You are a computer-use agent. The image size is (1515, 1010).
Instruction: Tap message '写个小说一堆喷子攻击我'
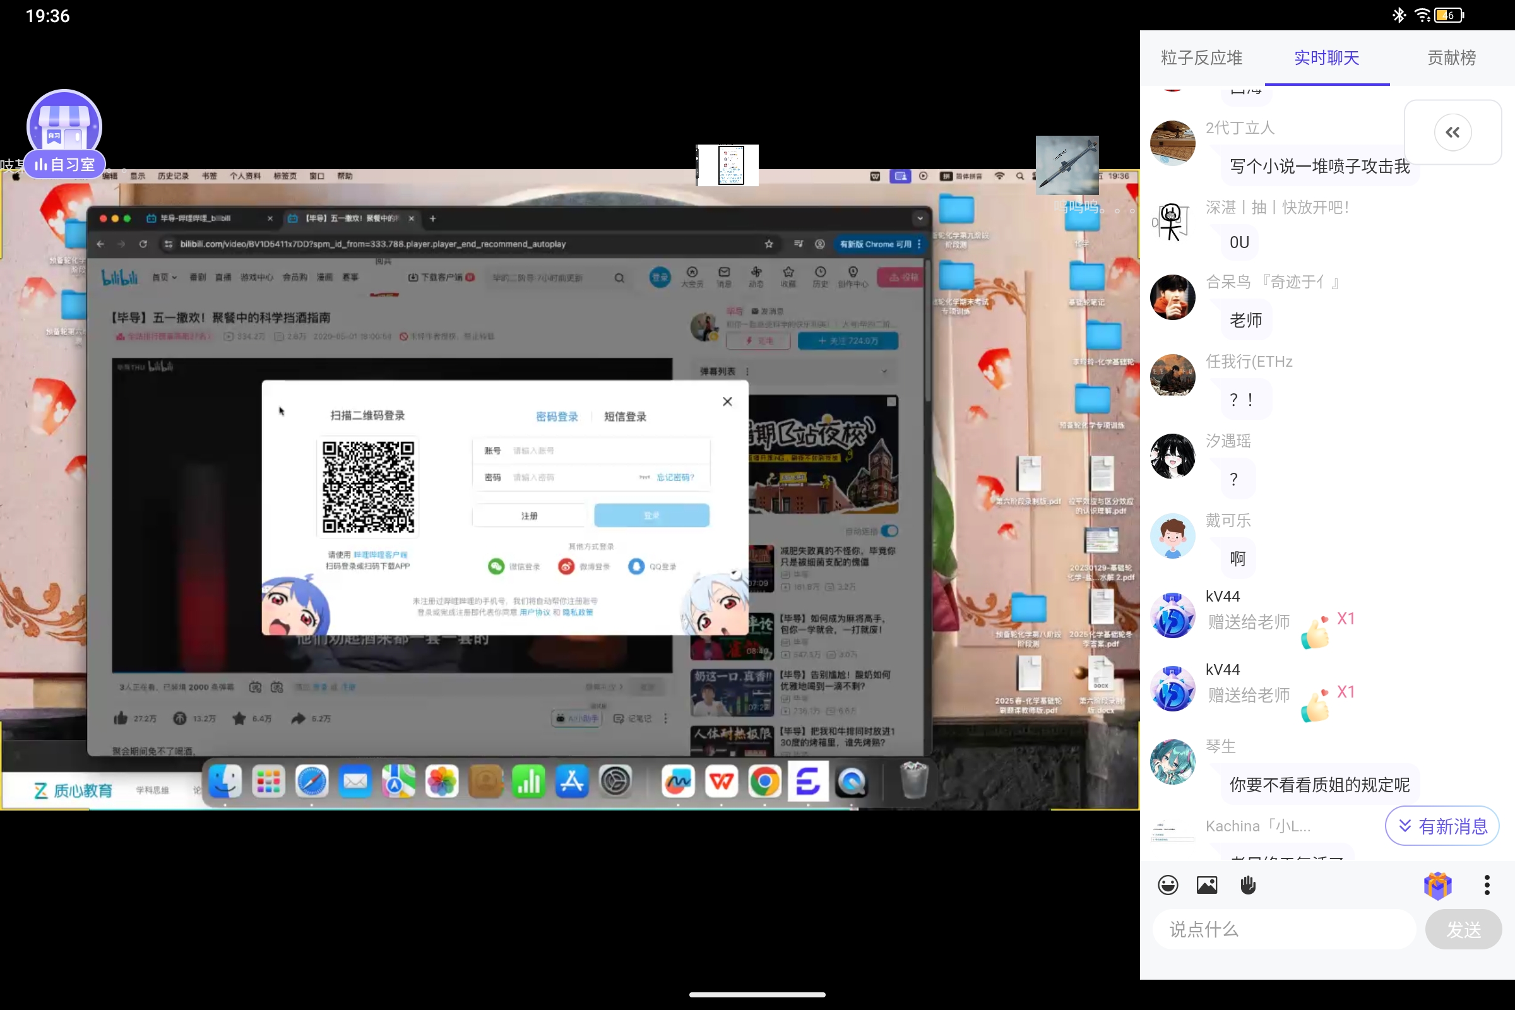[x=1319, y=167]
